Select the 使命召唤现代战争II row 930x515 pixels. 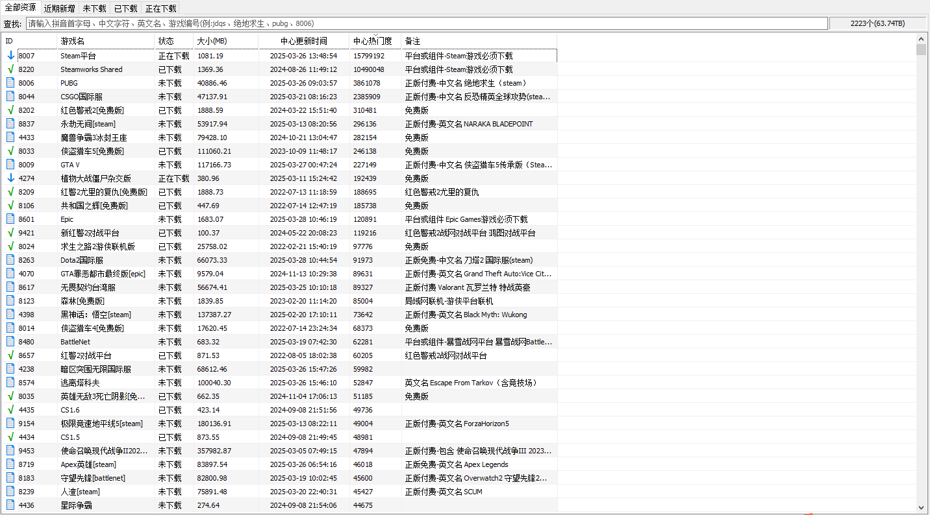click(x=280, y=451)
